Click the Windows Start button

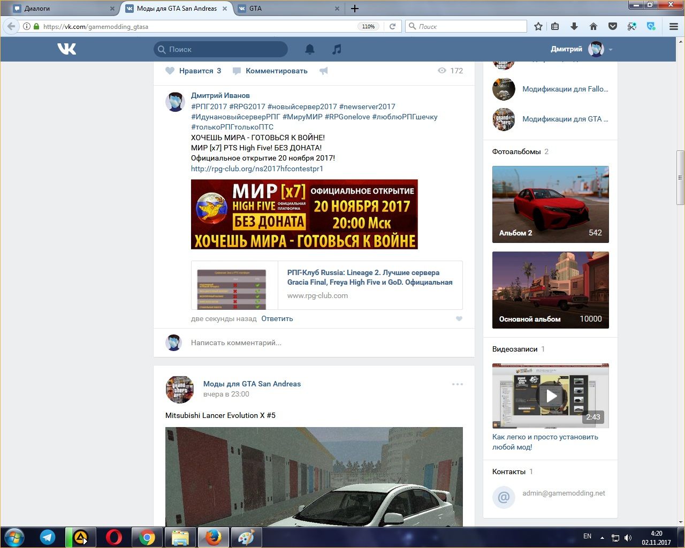[14, 537]
